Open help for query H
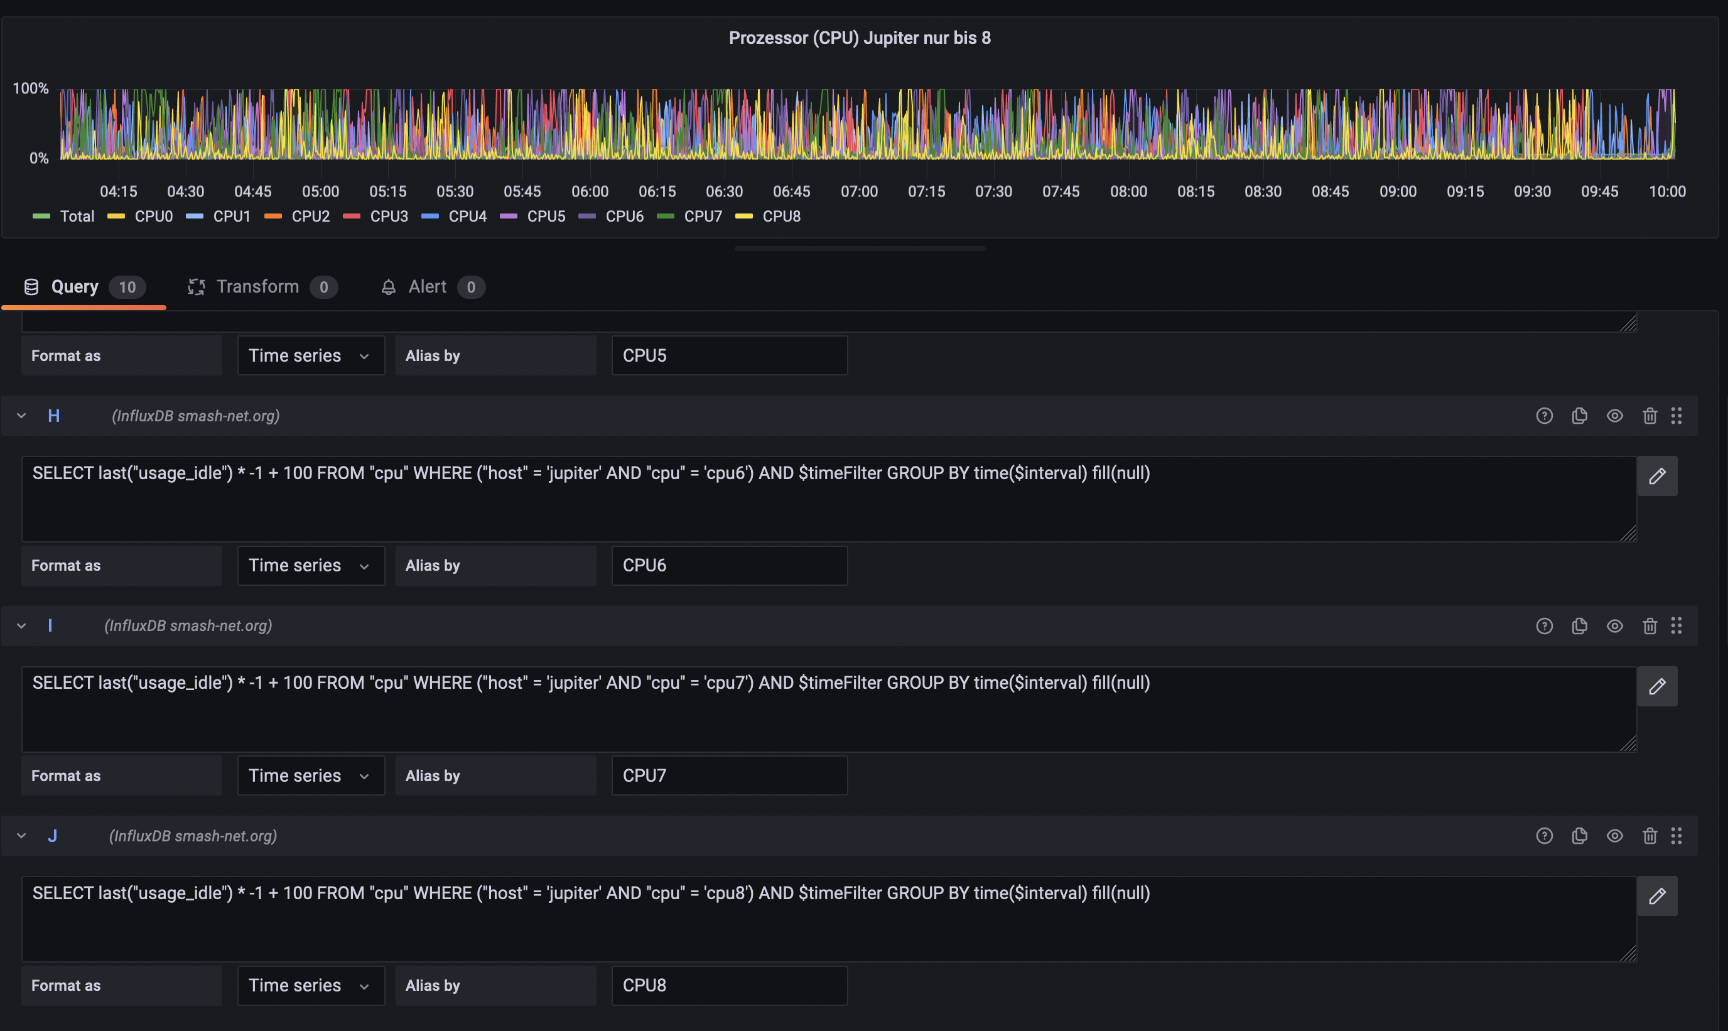This screenshot has height=1031, width=1728. pos(1544,416)
